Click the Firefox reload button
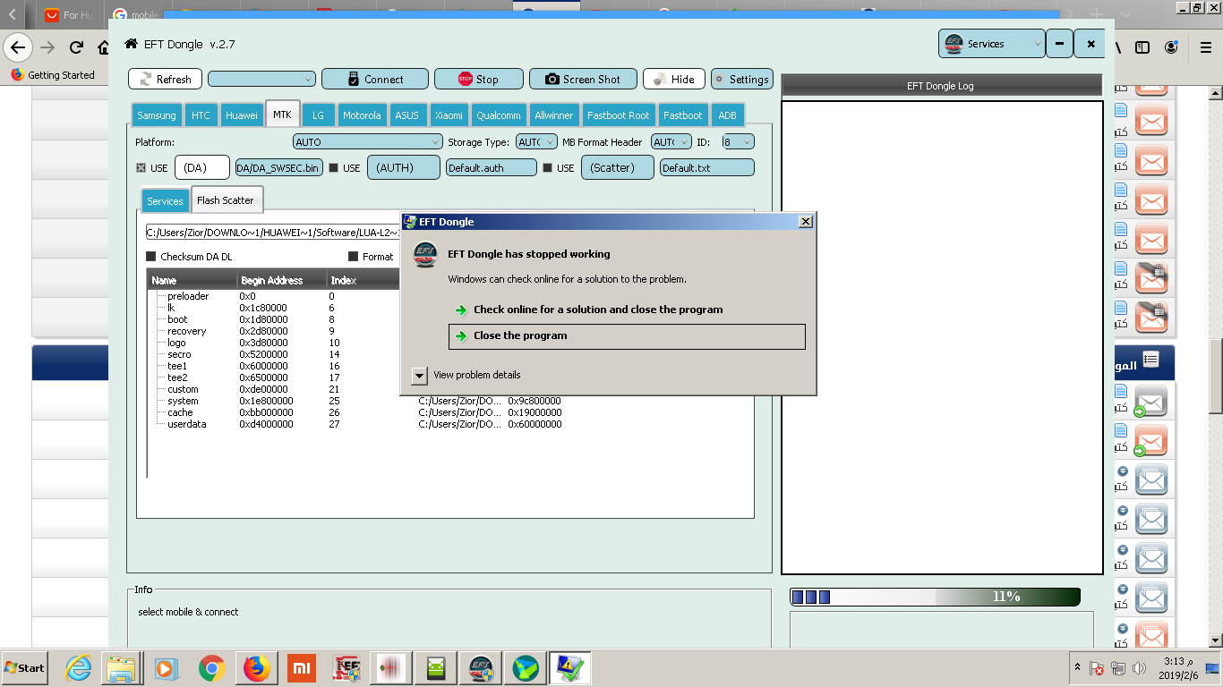 76,47
